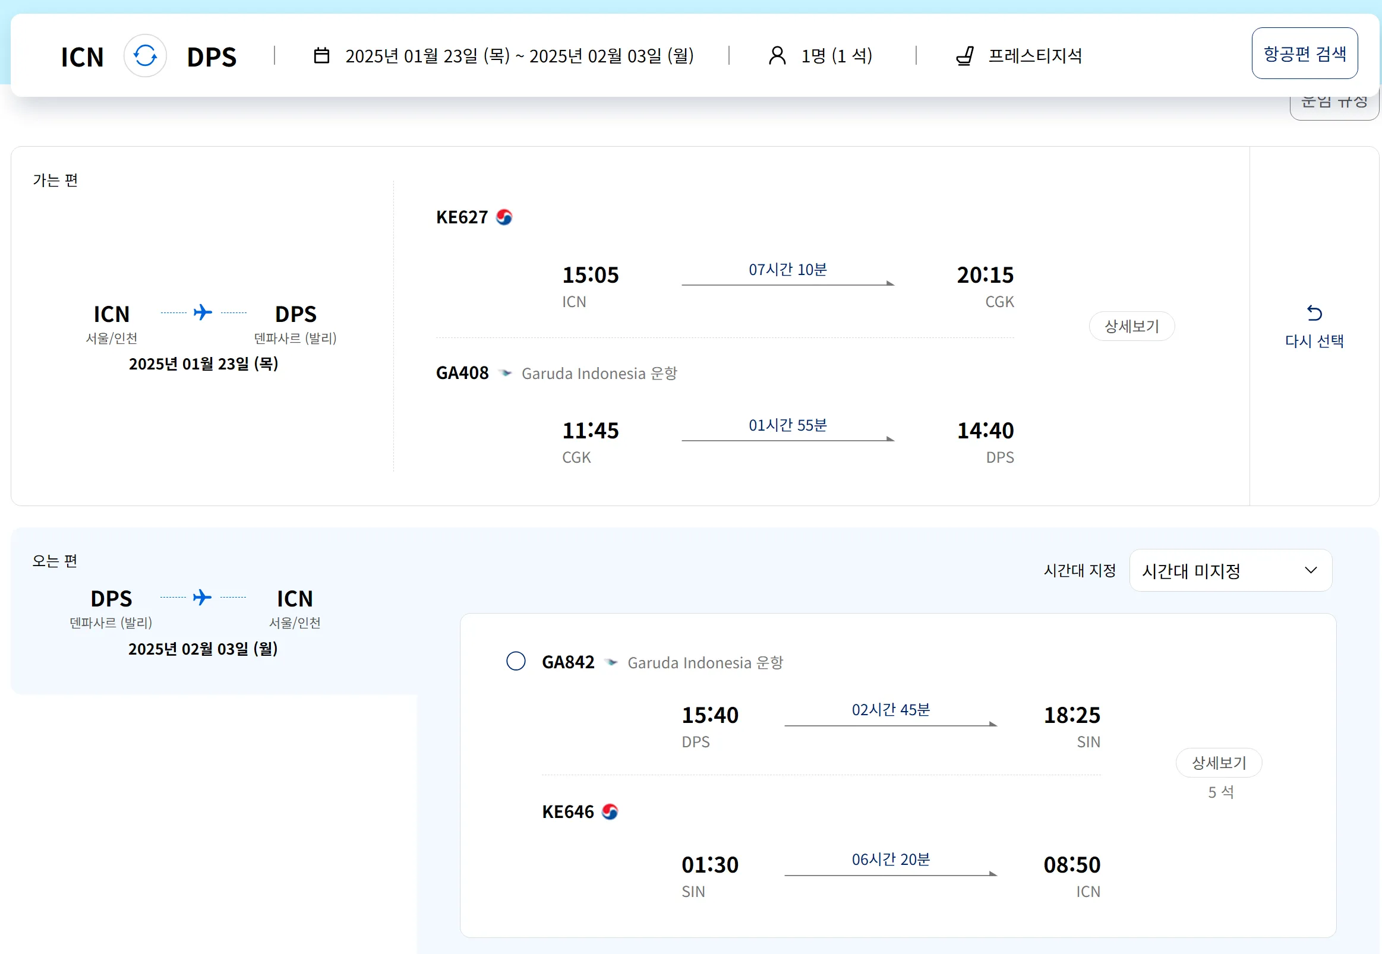Click the 프레스티지석 cabin class selector
Image resolution: width=1382 pixels, height=954 pixels.
click(1034, 56)
